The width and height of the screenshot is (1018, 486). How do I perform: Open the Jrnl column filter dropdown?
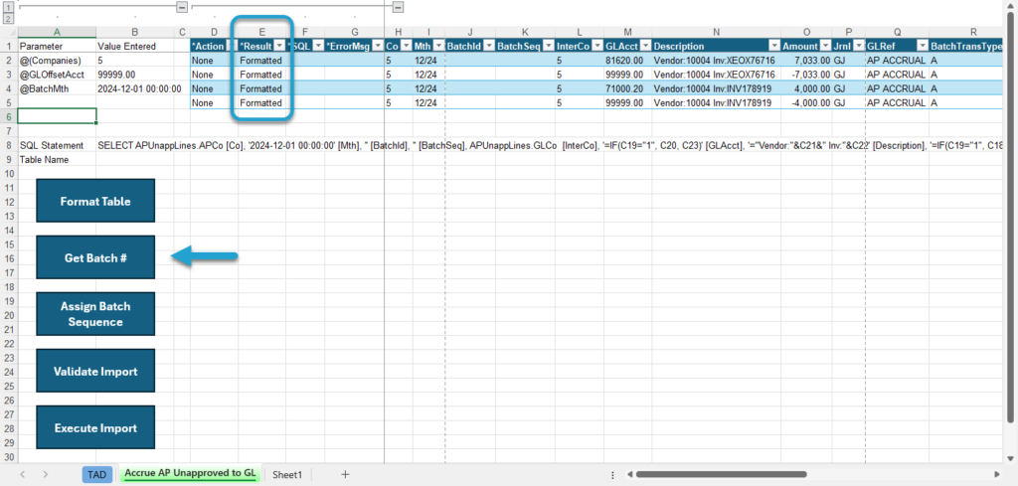tap(858, 46)
